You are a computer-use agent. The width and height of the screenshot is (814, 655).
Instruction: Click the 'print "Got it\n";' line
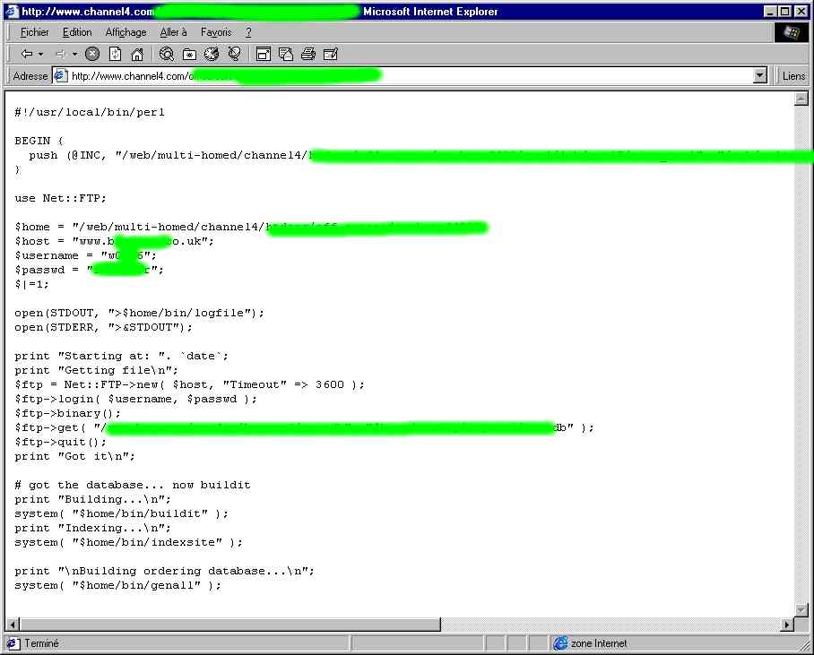[x=74, y=457]
